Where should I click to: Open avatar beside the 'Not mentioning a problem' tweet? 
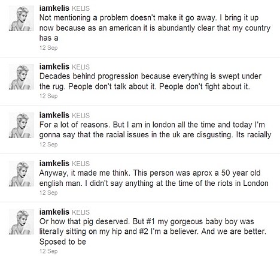[22, 18]
